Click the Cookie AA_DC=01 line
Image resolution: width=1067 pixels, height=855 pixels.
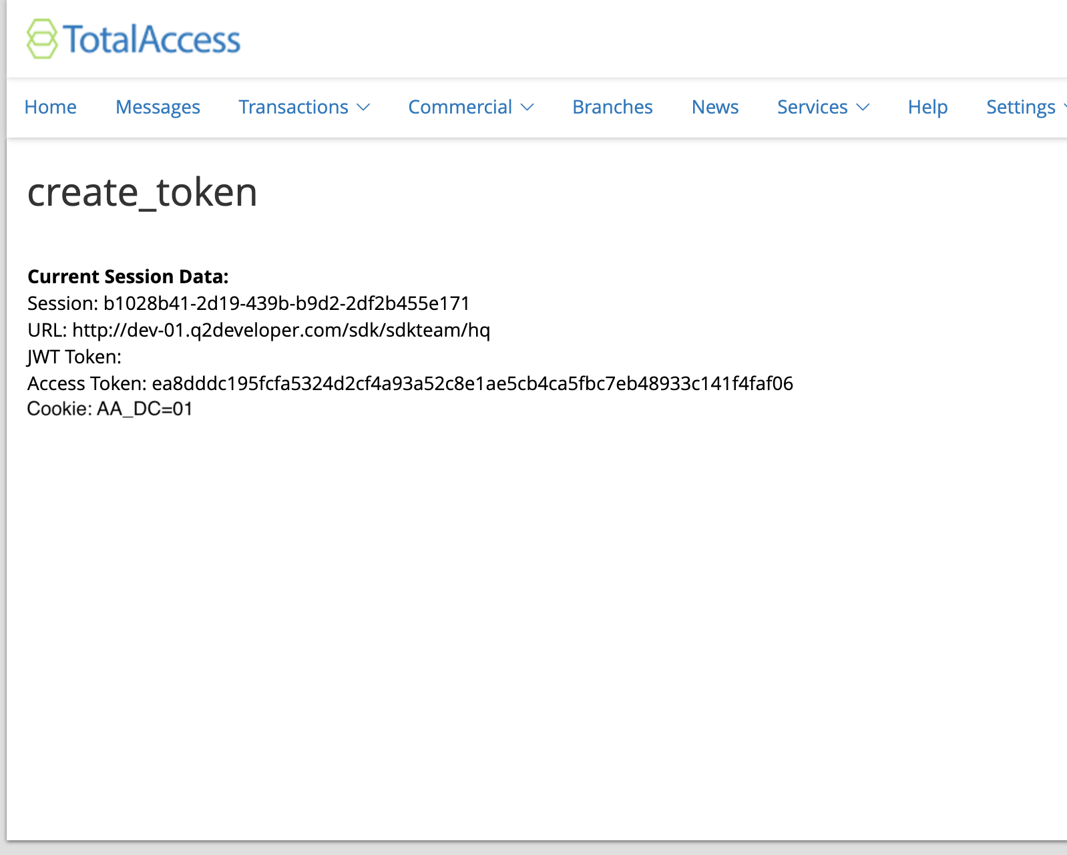(x=110, y=409)
